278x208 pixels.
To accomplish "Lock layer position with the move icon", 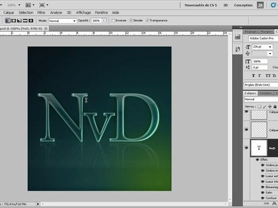I will pyautogui.click(x=270, y=106).
